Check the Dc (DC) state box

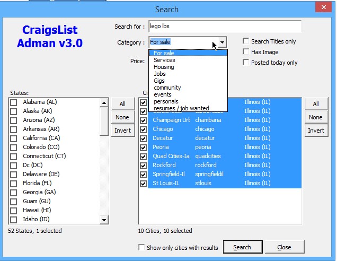click(14, 166)
